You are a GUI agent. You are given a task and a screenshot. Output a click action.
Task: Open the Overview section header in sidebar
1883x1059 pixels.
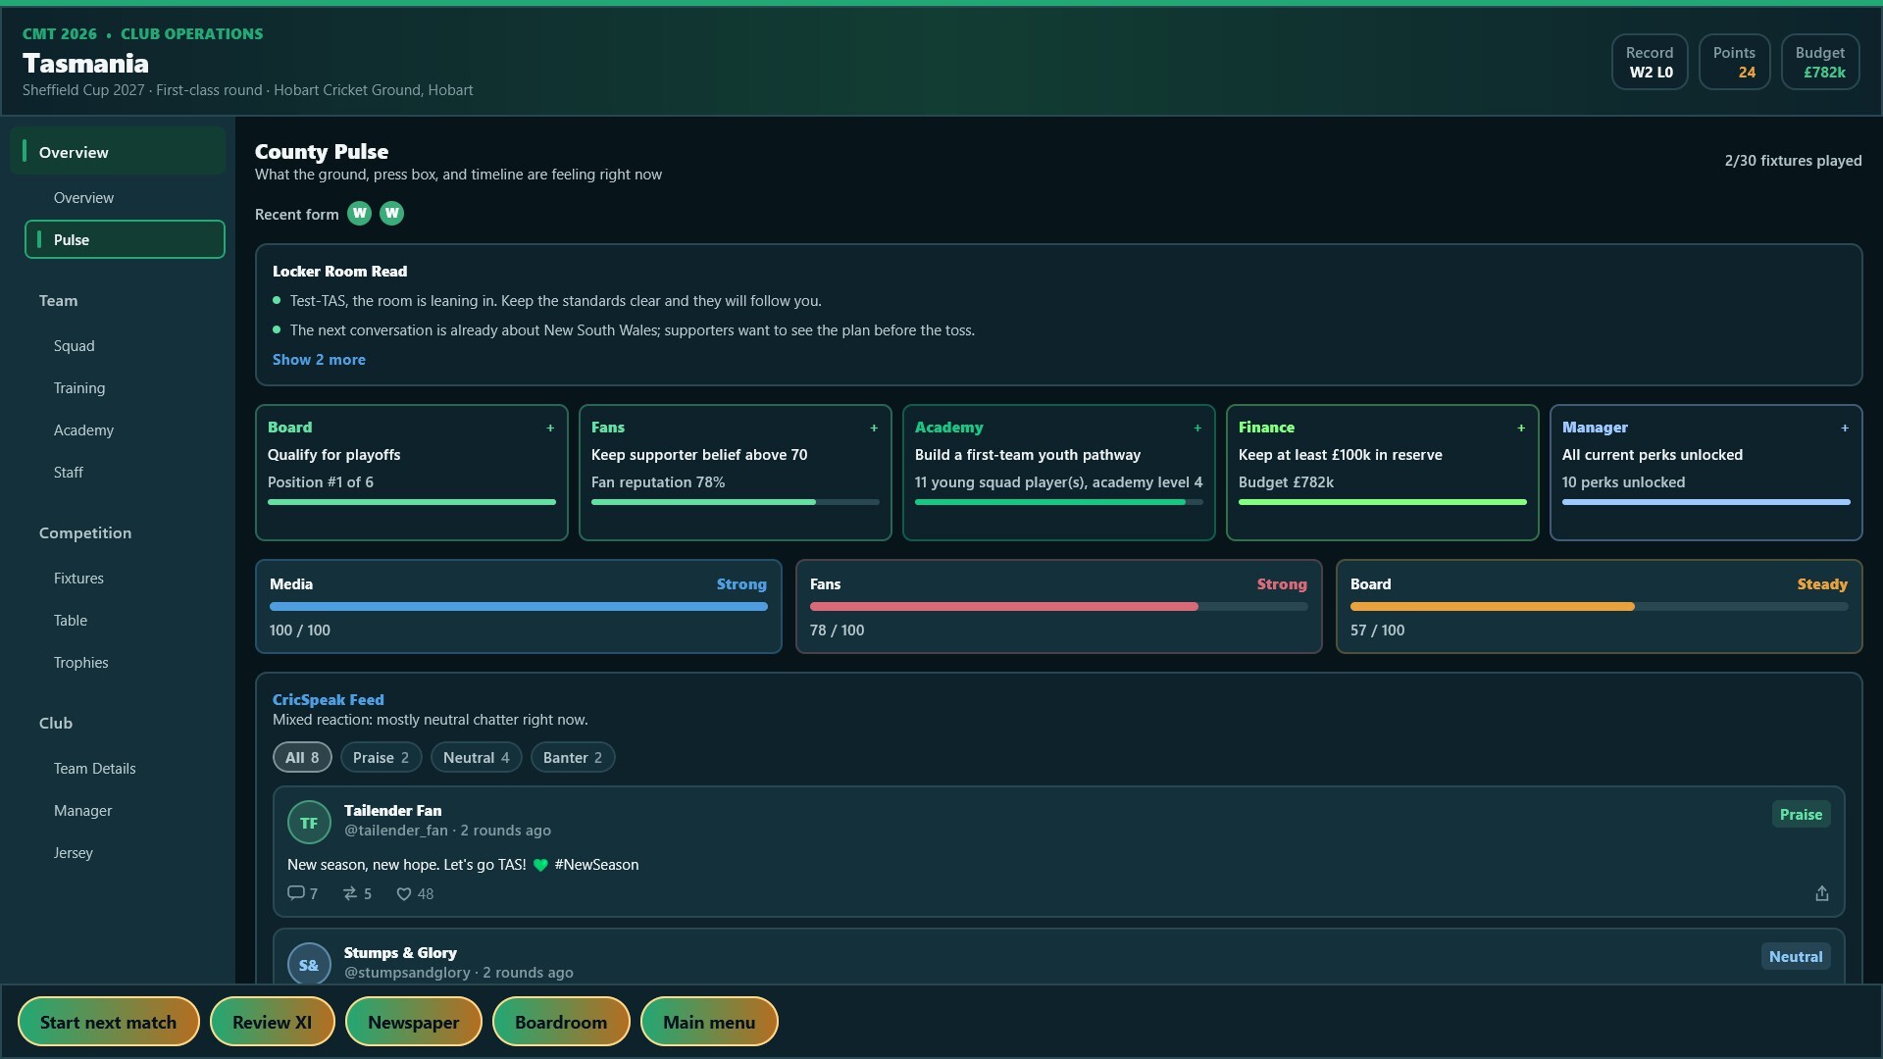click(x=118, y=152)
